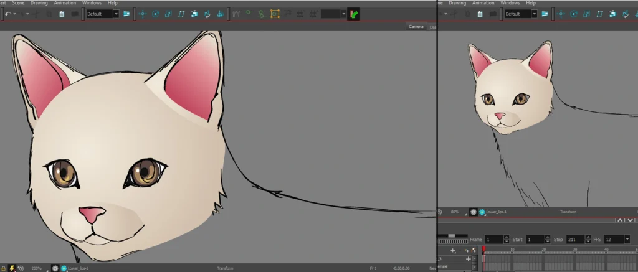Select Skew tool in left window toolbar
Viewport: 638px width, 272px height.
[181, 14]
